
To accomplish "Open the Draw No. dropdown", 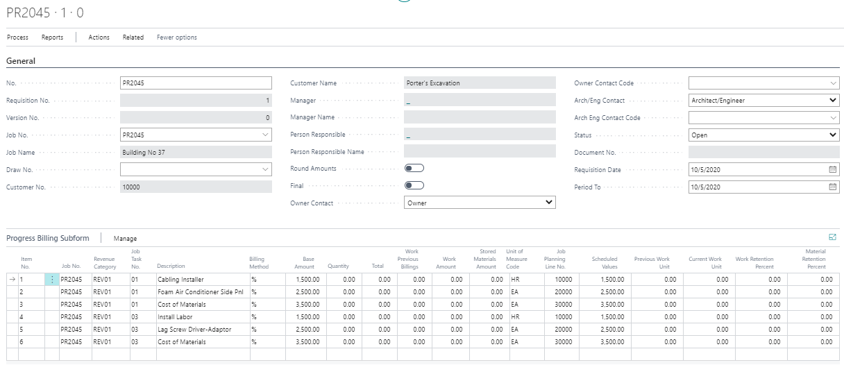I will pyautogui.click(x=266, y=169).
